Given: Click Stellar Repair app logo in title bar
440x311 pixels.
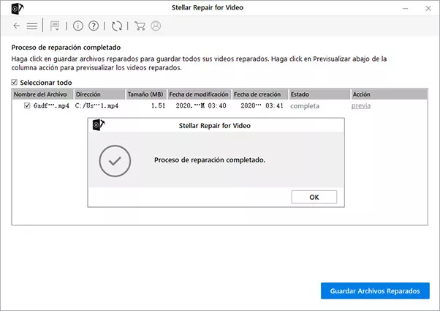Looking at the screenshot, I should [x=18, y=9].
